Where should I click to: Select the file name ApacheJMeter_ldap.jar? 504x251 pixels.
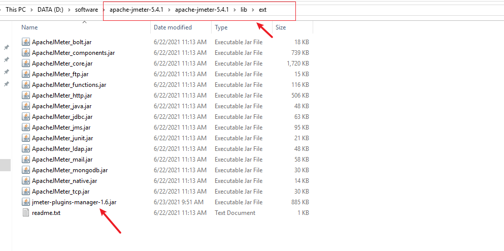tap(62, 149)
